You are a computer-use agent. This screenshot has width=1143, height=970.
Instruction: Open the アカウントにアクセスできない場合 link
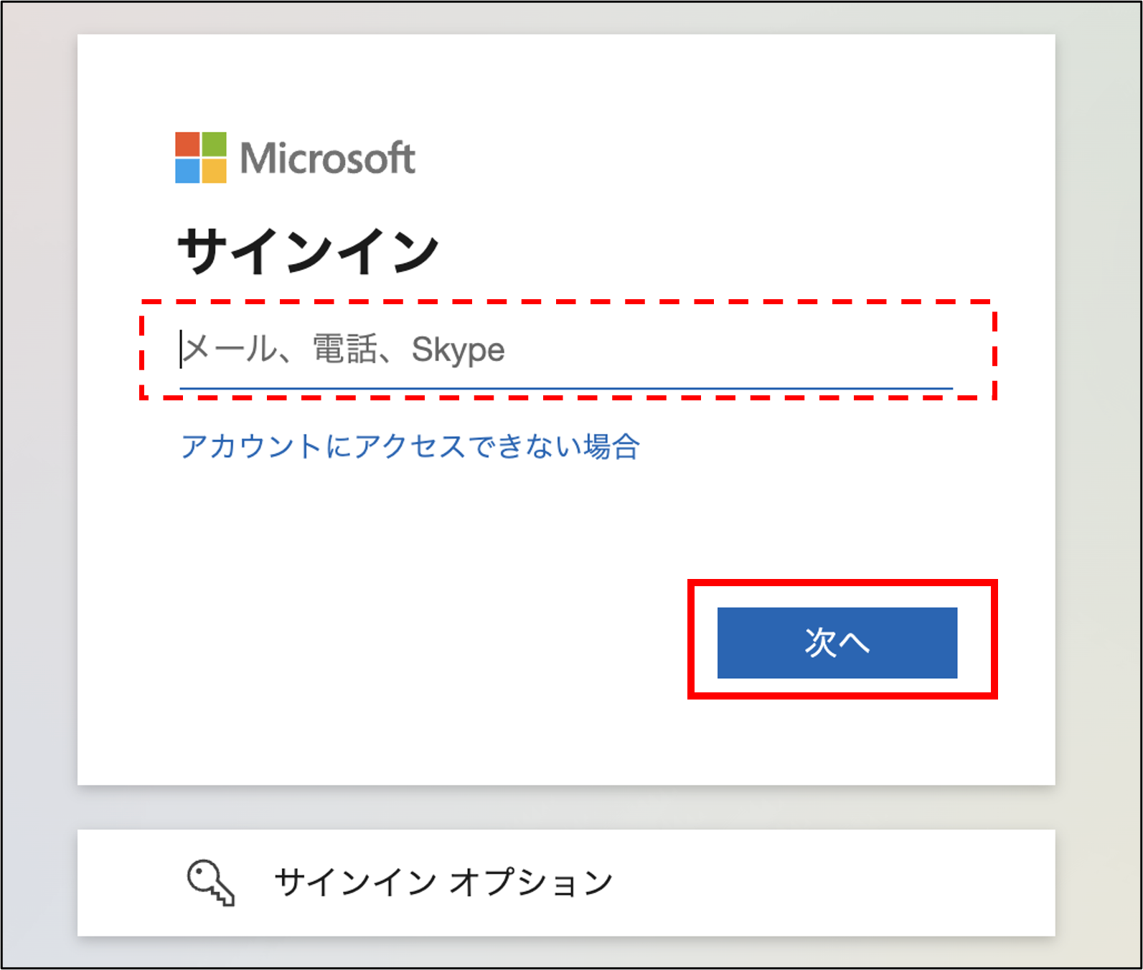point(410,446)
